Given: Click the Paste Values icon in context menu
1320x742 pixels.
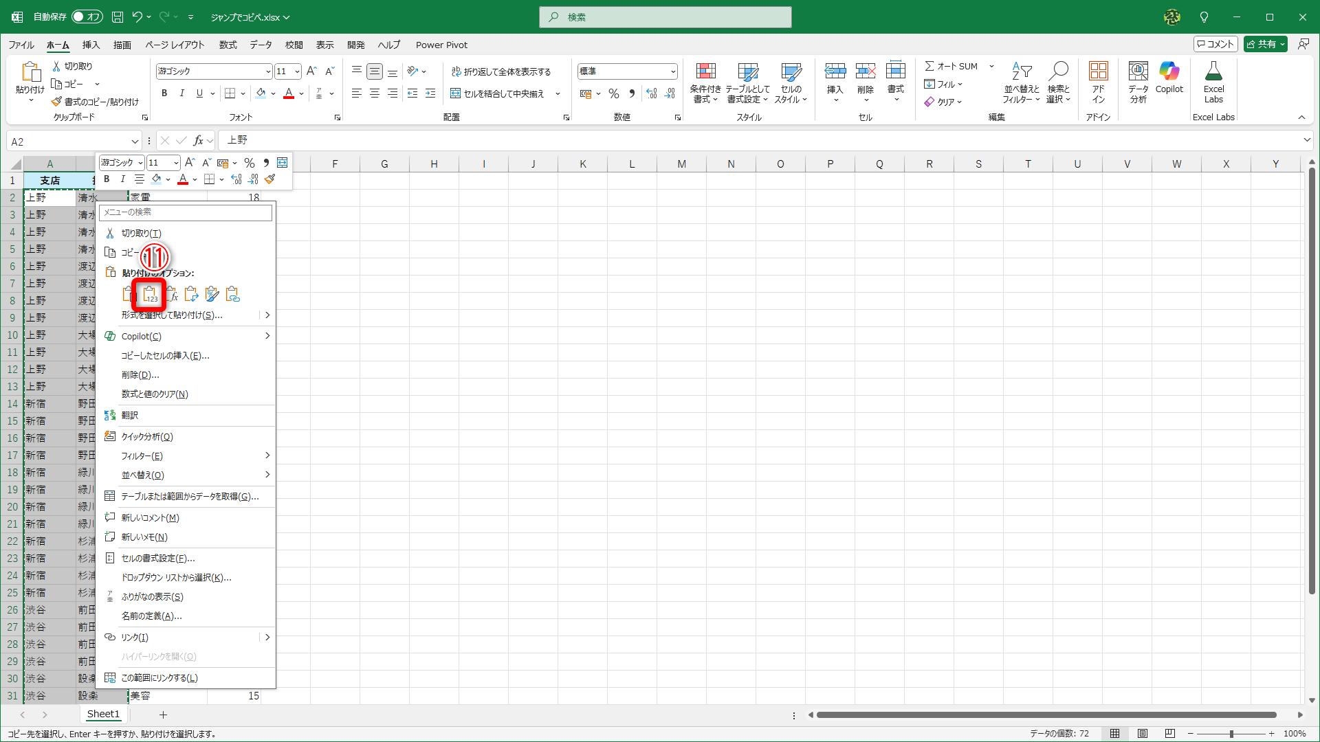Looking at the screenshot, I should [x=150, y=295].
